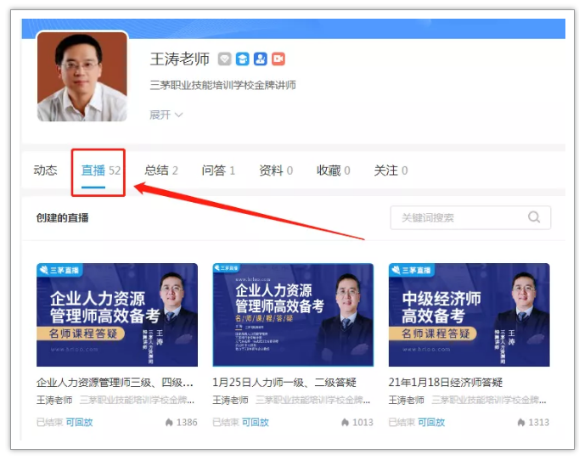Viewport: 579px width, 460px height.
Task: Click the blue graduation cap badge
Action: (x=243, y=59)
